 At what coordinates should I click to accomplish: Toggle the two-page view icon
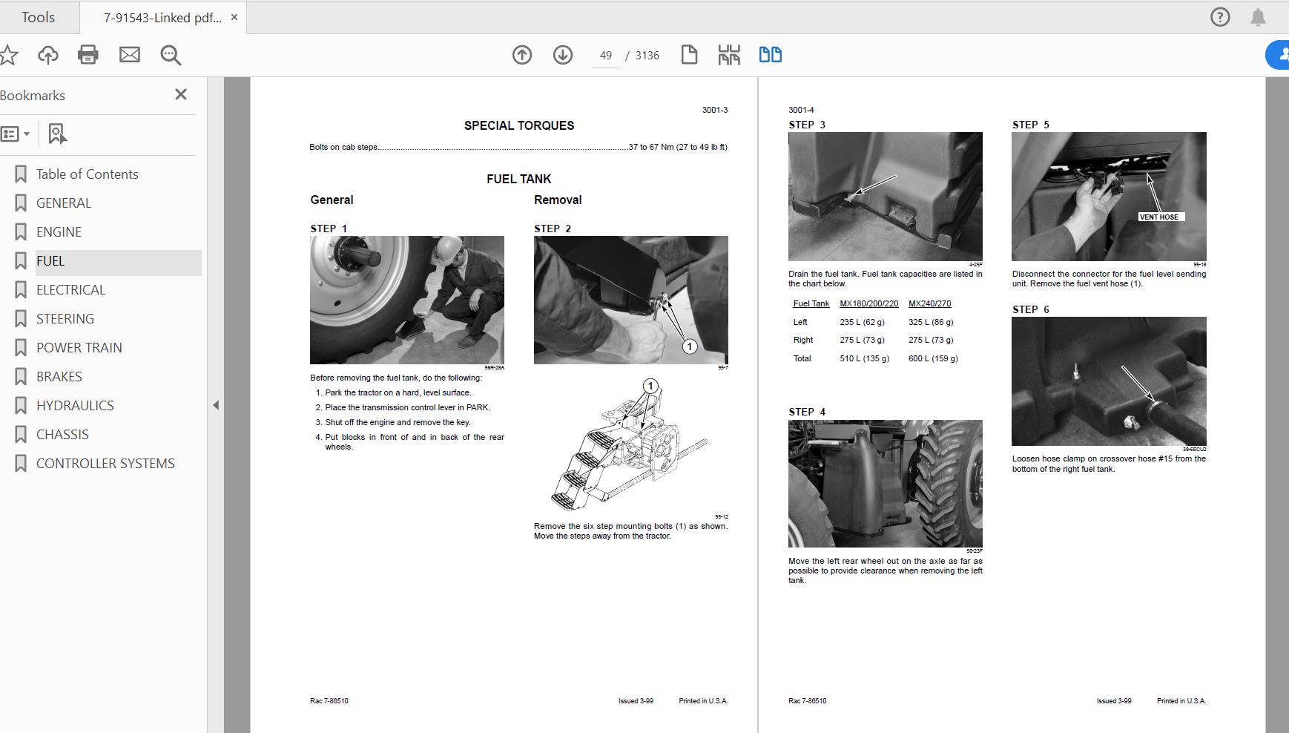point(771,55)
